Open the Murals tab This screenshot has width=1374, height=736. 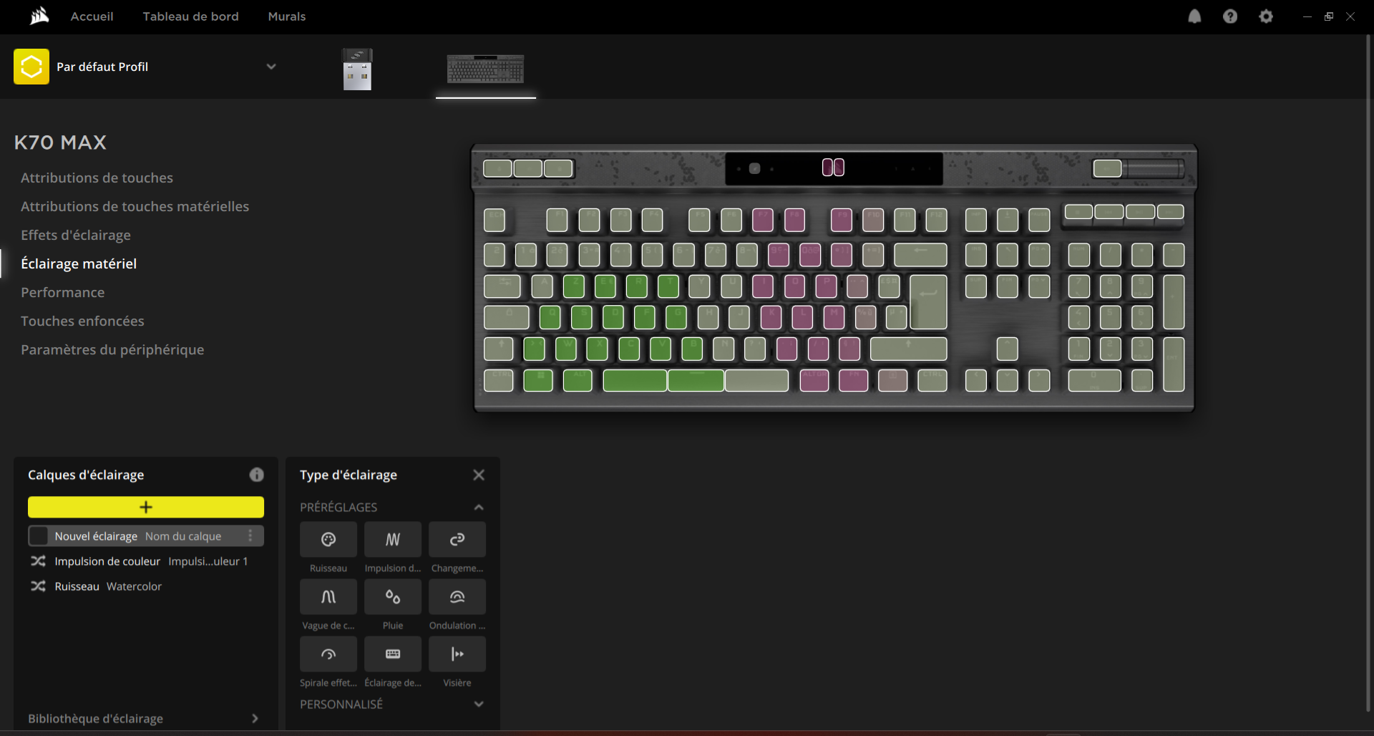[286, 16]
